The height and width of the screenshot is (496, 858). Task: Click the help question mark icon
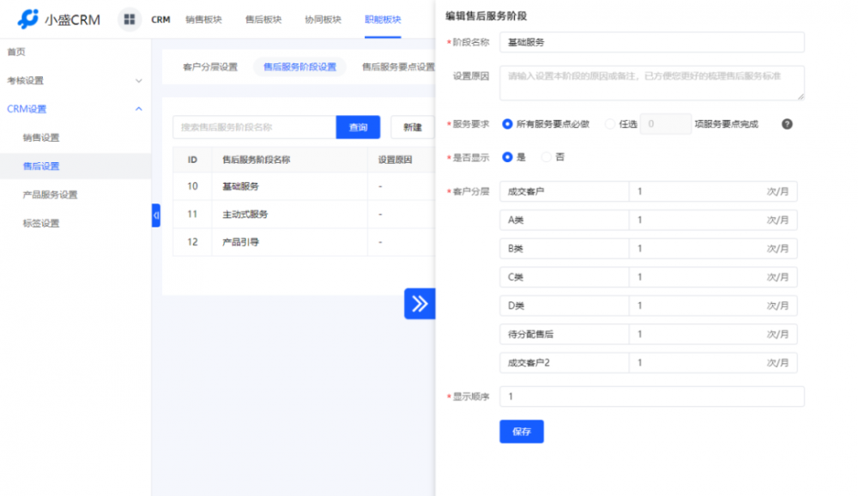[x=787, y=124]
